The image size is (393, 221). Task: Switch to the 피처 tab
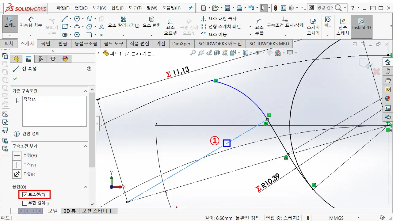[9, 44]
